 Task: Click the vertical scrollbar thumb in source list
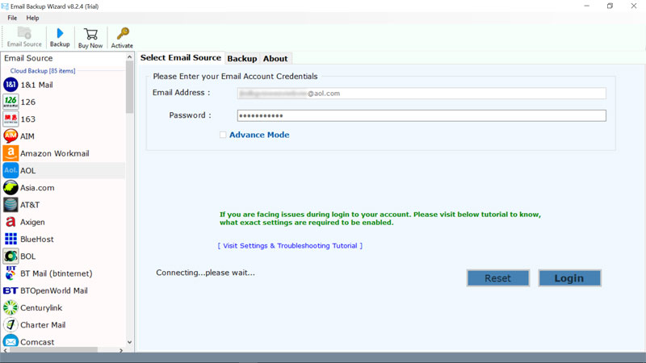point(130,86)
